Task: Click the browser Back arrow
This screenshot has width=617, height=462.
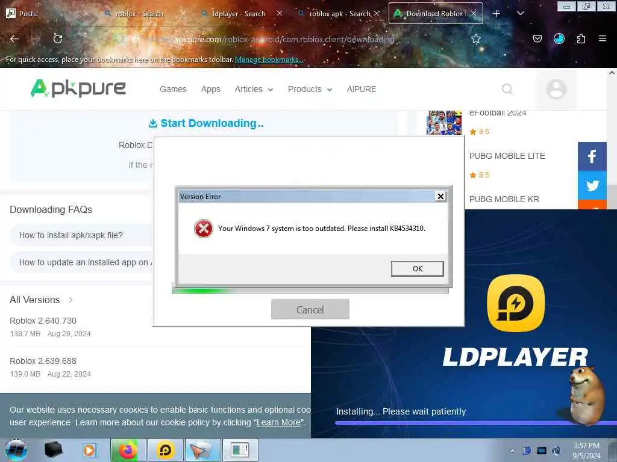Action: pyautogui.click(x=14, y=38)
